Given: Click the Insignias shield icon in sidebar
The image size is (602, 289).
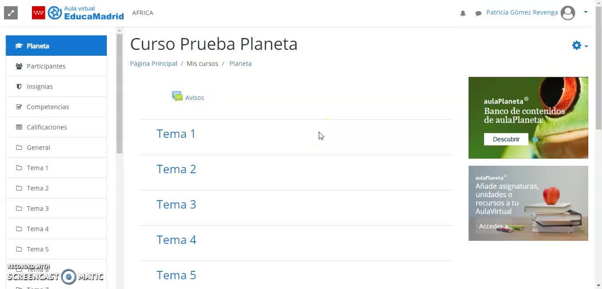Looking at the screenshot, I should click(19, 87).
